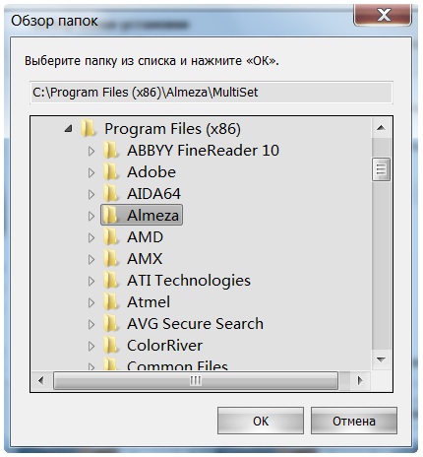Expand the AVG Secure Search node
423x457 pixels.
(x=91, y=324)
